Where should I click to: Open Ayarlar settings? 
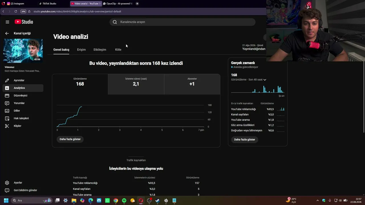23,183
